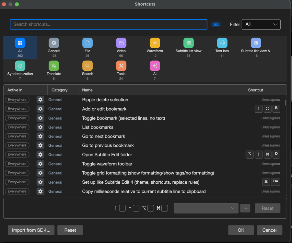Click gear icon for Toggle bookmark row
This screenshot has width=292, height=243.
[41, 118]
